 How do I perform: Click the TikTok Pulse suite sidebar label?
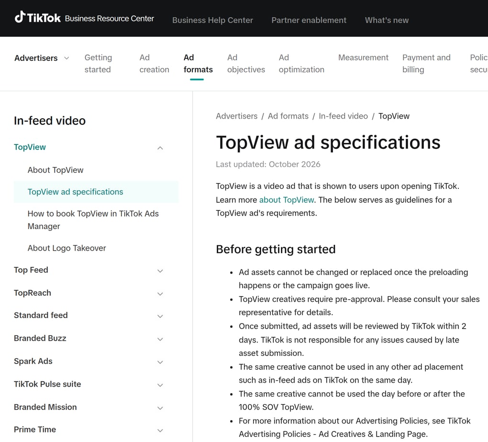pyautogui.click(x=47, y=384)
